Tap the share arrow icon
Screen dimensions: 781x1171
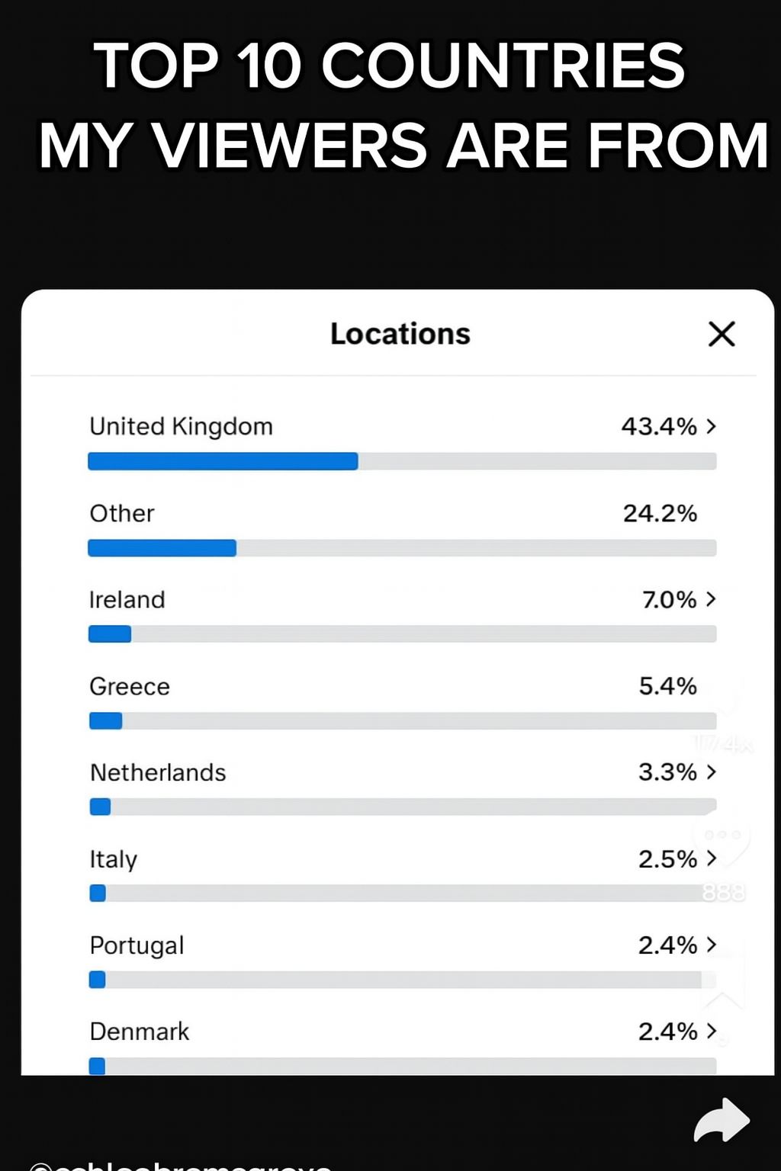click(722, 1120)
